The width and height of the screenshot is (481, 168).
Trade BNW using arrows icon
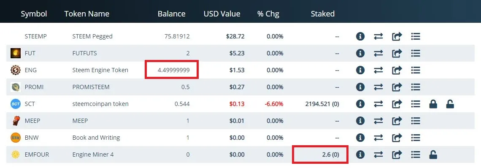pyautogui.click(x=378, y=138)
